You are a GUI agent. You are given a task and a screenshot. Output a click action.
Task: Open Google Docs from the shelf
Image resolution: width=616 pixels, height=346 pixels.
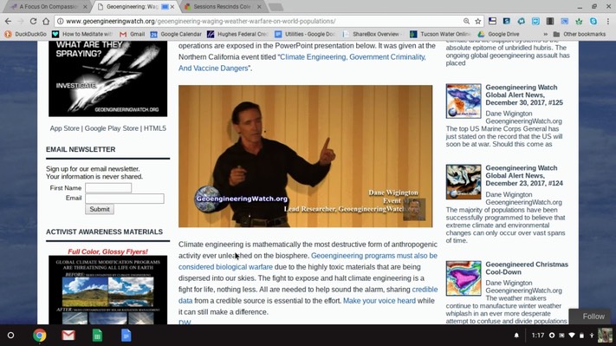(126, 336)
